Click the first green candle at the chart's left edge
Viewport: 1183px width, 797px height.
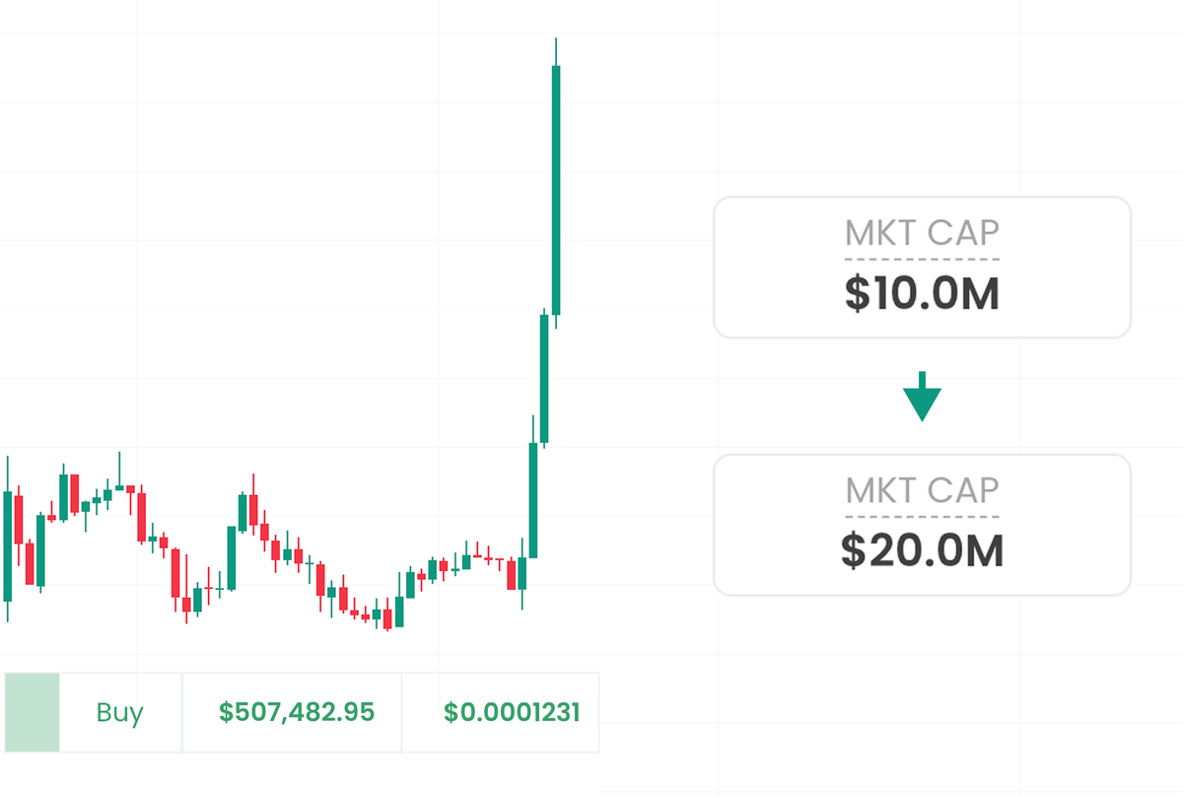pyautogui.click(x=8, y=545)
